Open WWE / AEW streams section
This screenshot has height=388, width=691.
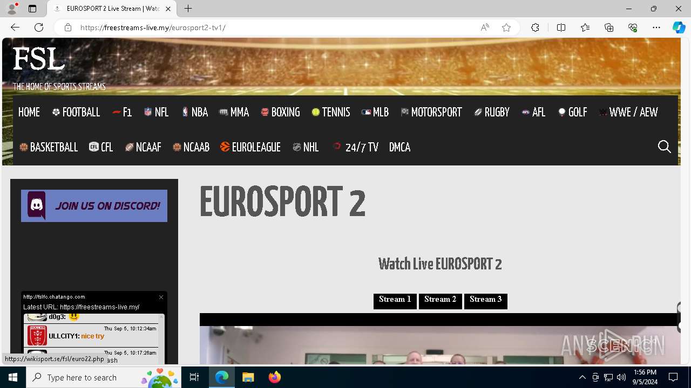click(x=628, y=112)
